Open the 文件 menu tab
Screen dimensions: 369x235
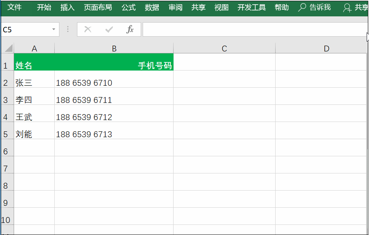(x=14, y=7)
